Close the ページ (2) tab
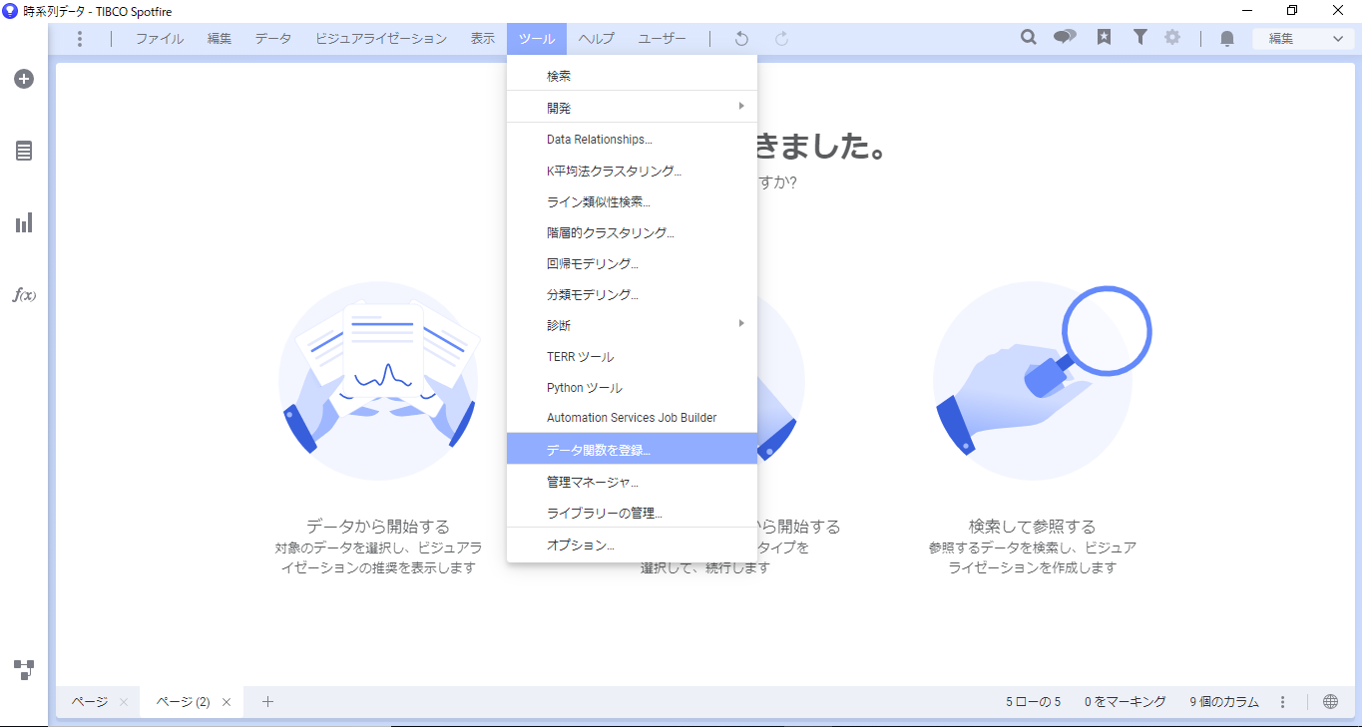This screenshot has width=1362, height=727. click(227, 702)
